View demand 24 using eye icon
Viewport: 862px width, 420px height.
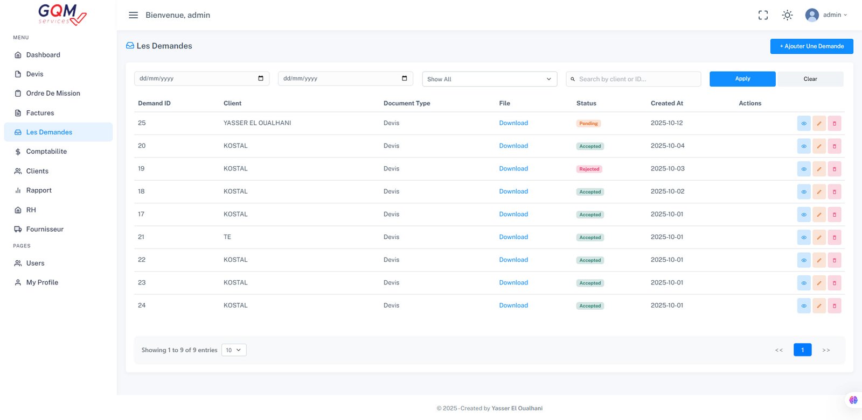click(804, 306)
